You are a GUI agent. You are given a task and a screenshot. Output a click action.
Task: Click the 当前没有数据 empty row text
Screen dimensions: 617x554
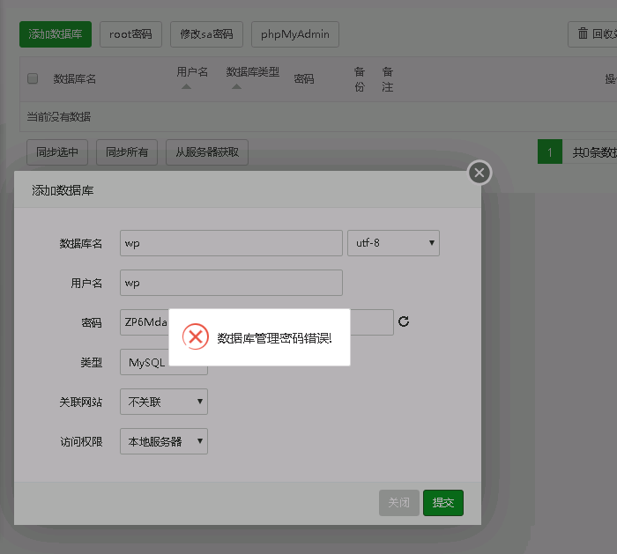(x=59, y=117)
